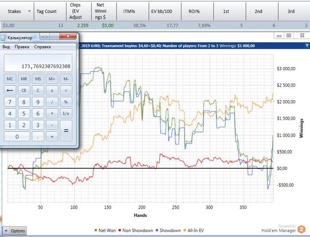Click digit 5 in Calculator

(x=24, y=113)
